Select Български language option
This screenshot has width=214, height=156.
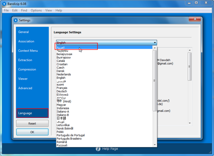tap(104, 58)
